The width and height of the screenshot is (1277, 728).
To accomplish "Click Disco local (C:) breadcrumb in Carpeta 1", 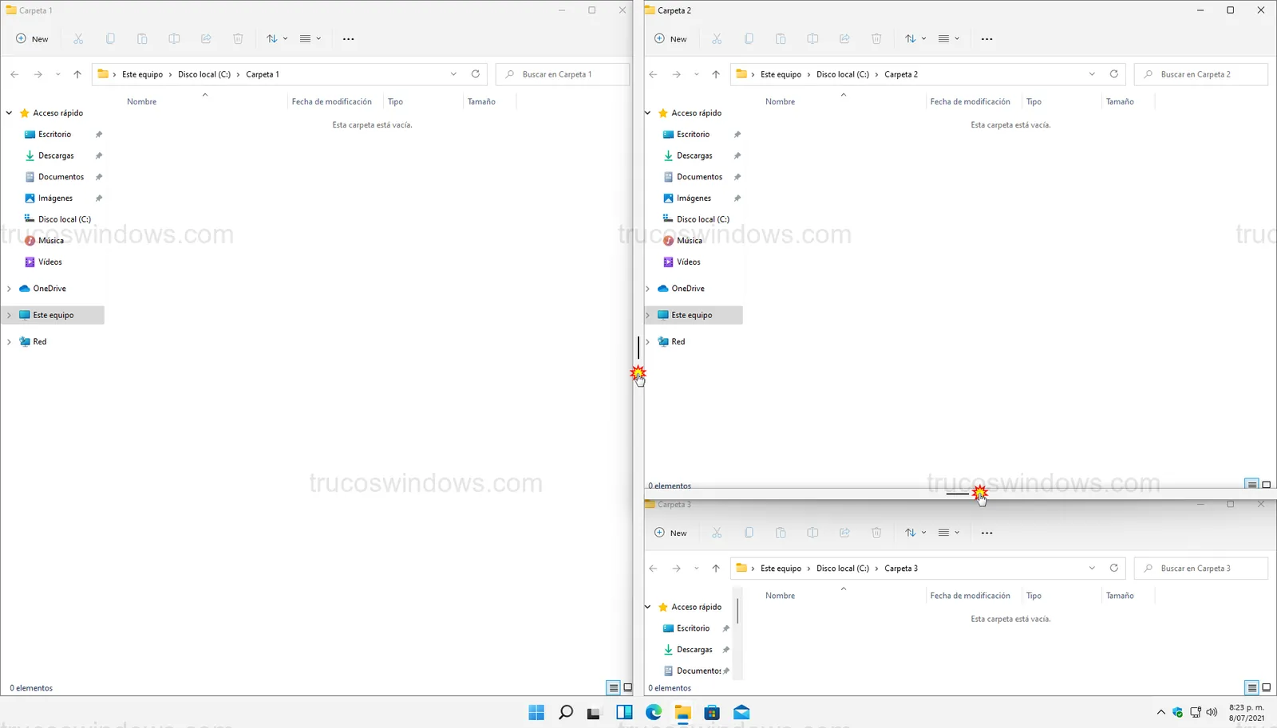I will point(204,74).
